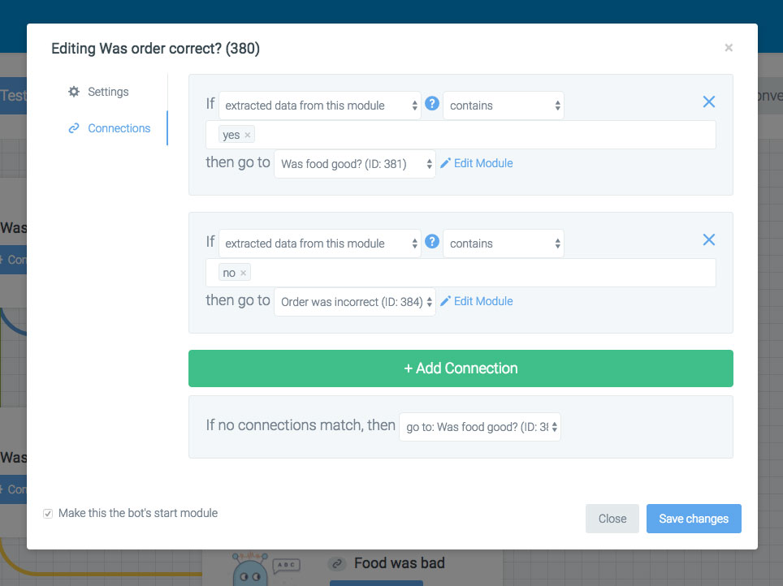The height and width of the screenshot is (586, 783).
Task: Click the gear icon beside Settings
Action: [74, 92]
